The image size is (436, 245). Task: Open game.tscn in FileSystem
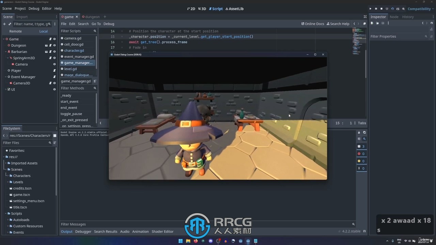tap(21, 195)
